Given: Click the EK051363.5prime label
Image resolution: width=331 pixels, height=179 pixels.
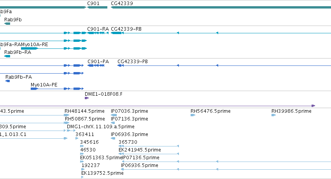Looking at the screenshot, I should [100, 158].
